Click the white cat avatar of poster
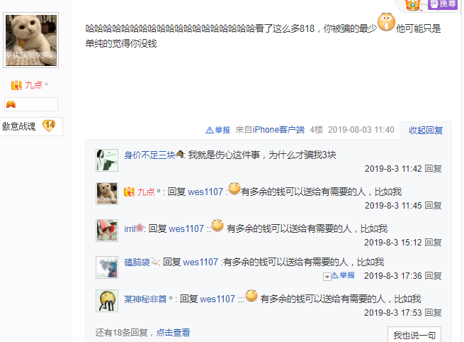Screen dimensions: 464x342 pyautogui.click(x=30, y=40)
